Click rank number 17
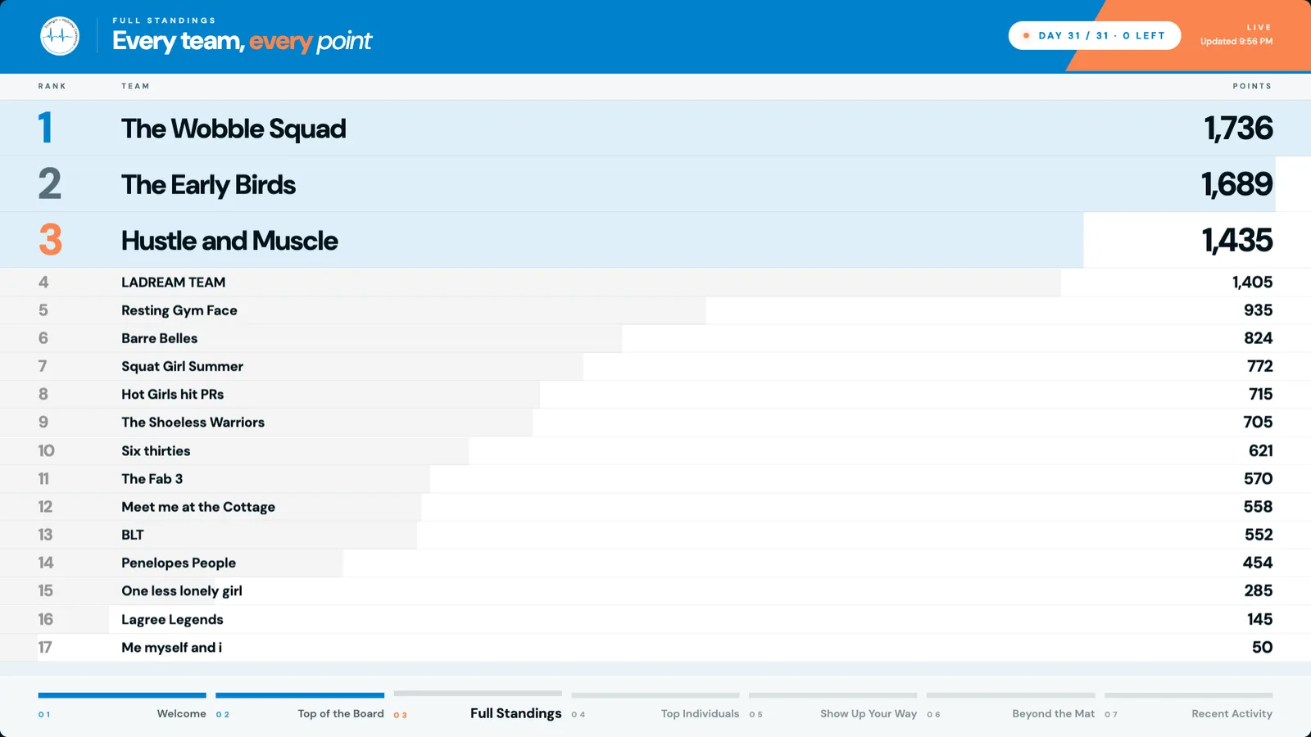Screen dimensions: 1311x737 pyautogui.click(x=45, y=648)
